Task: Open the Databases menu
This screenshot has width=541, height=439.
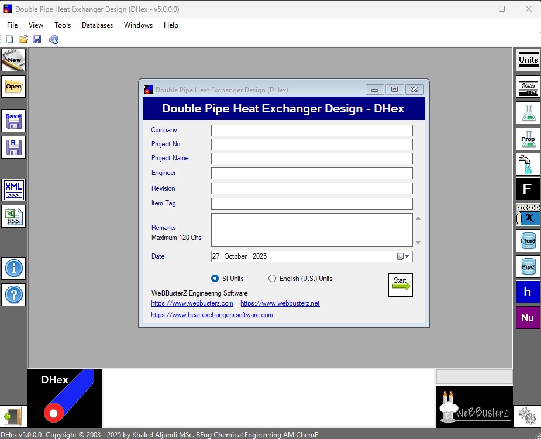Action: click(x=97, y=25)
